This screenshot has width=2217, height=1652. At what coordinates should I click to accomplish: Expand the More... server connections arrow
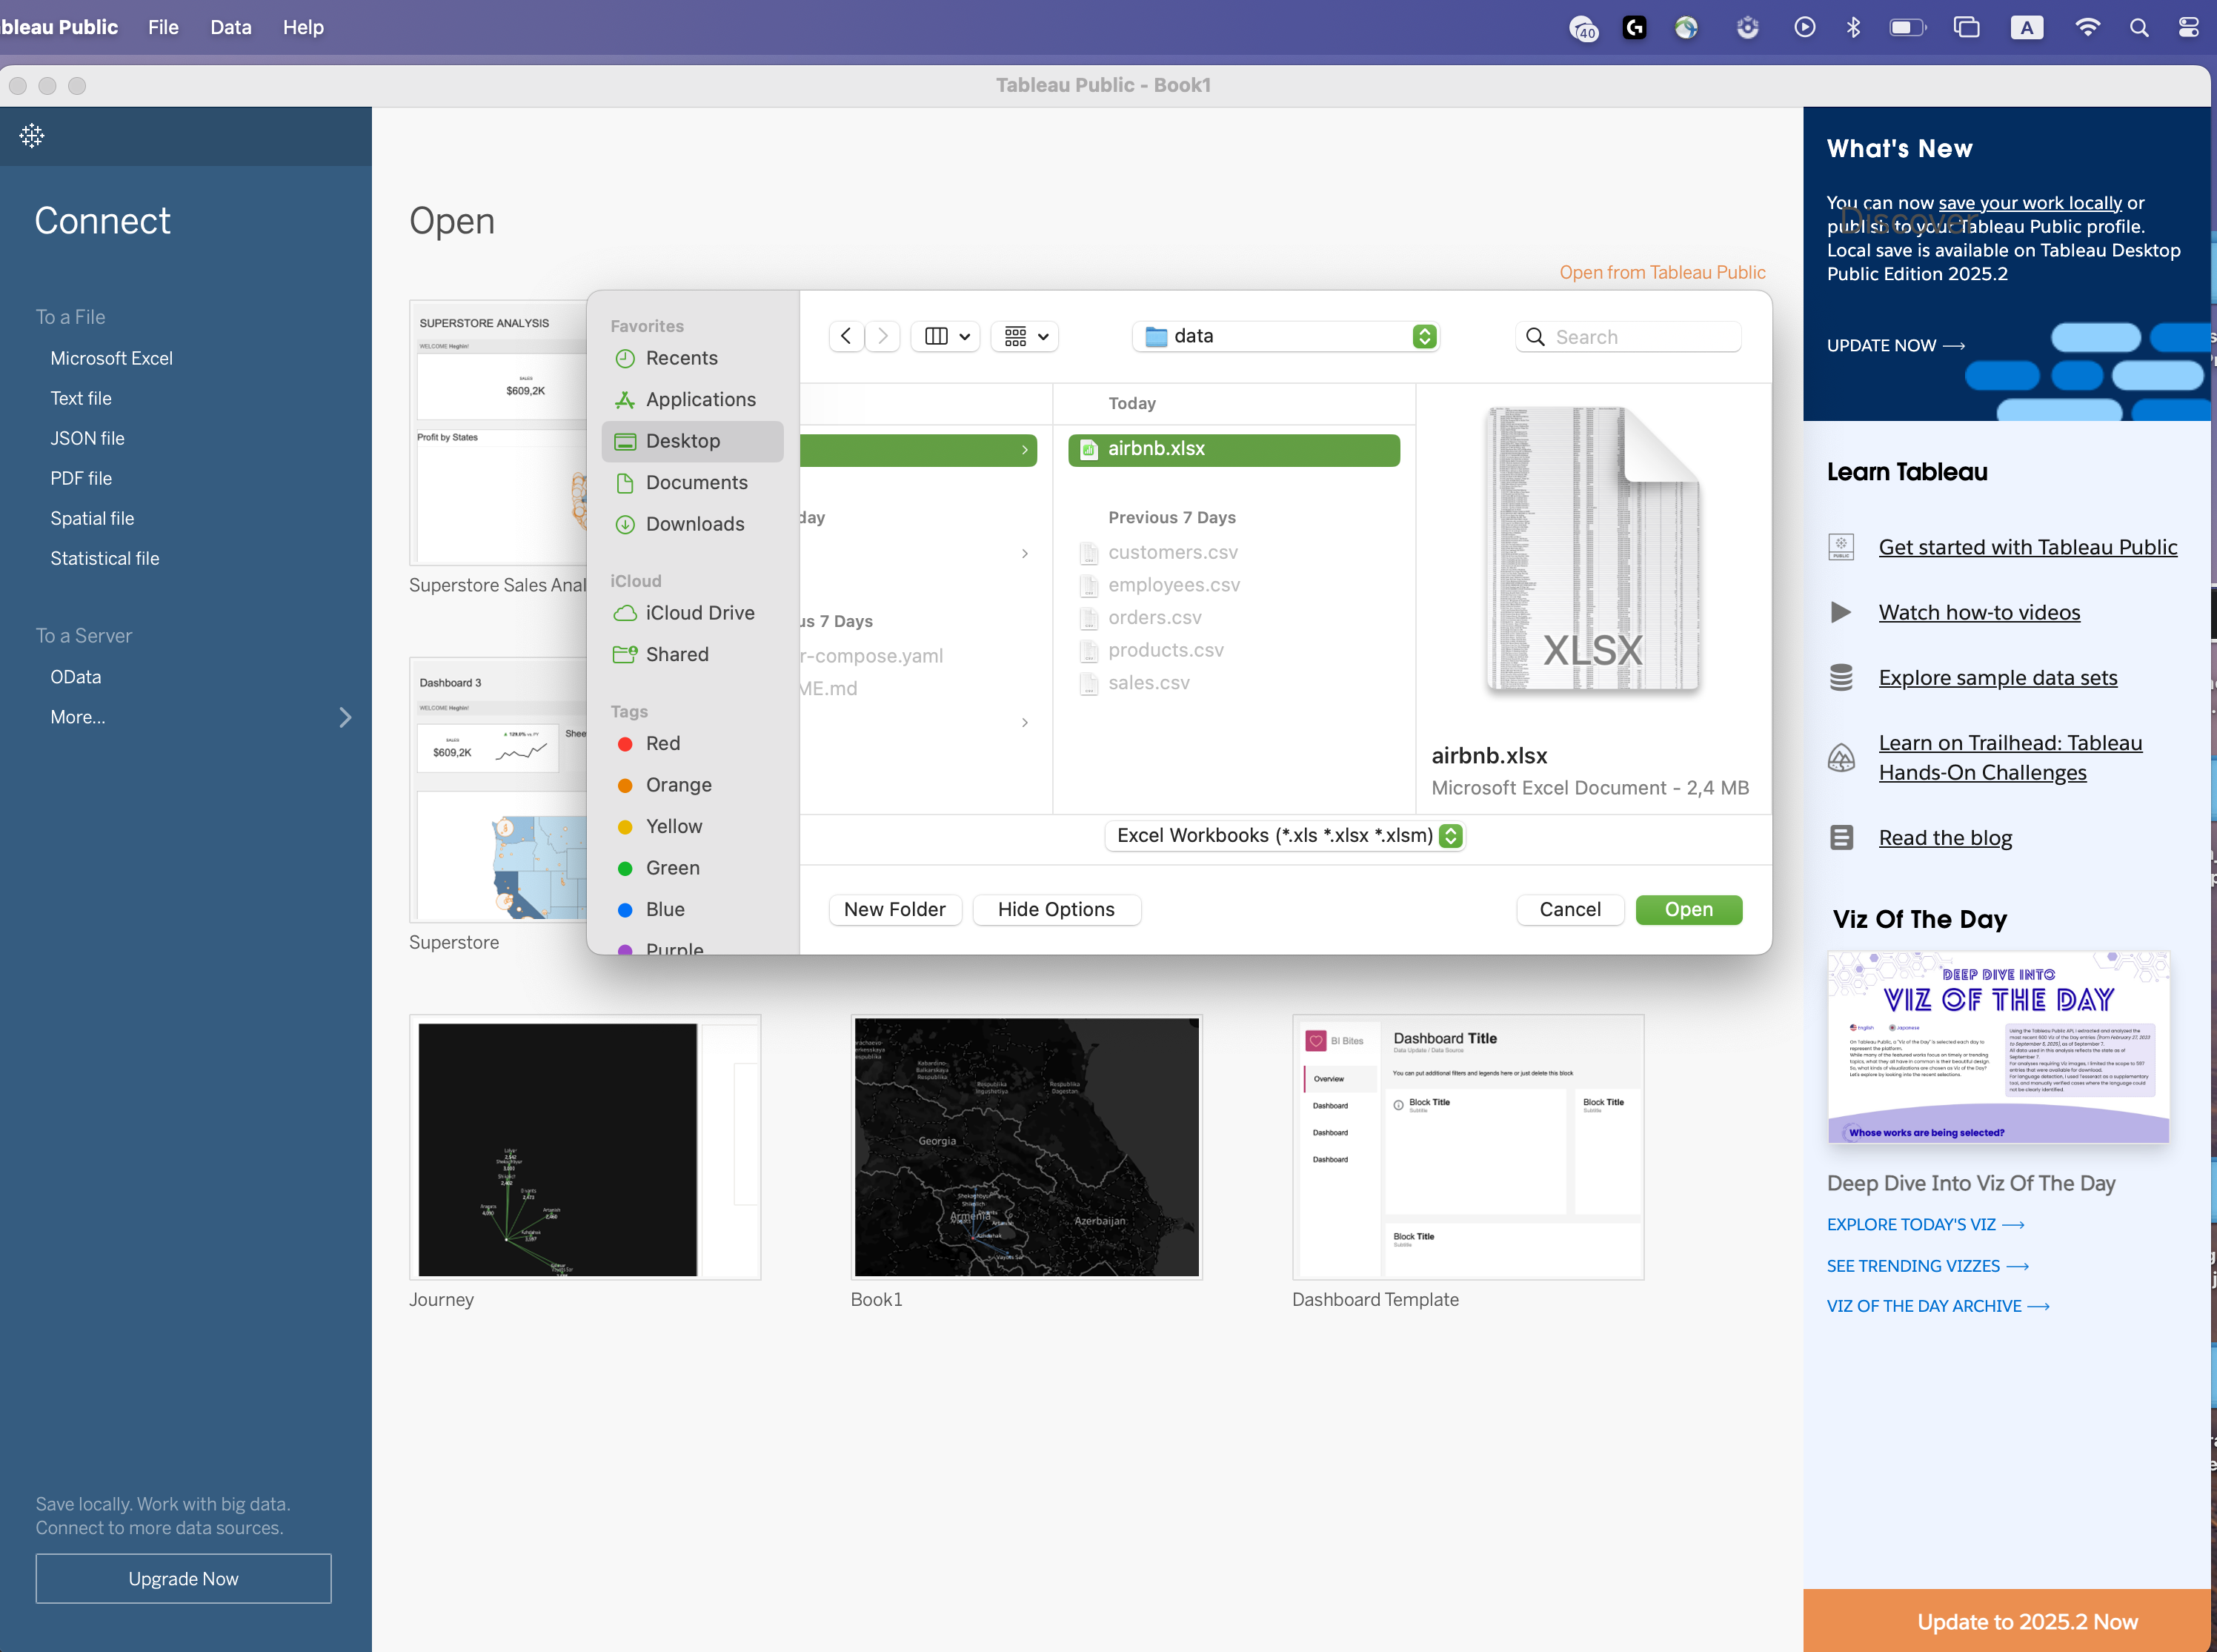(x=345, y=717)
